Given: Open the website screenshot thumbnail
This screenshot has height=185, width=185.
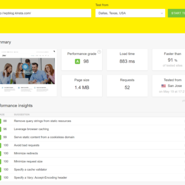Looking at the screenshot, I should click(x=28, y=73).
